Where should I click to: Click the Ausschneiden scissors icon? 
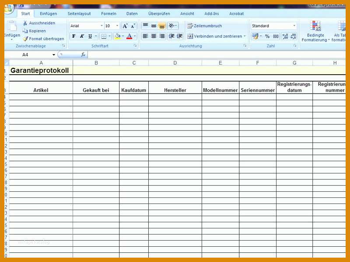(25, 23)
